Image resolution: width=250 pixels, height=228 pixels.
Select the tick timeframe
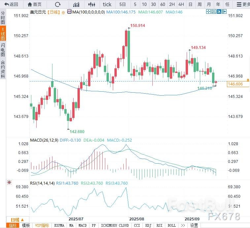click(107, 4)
